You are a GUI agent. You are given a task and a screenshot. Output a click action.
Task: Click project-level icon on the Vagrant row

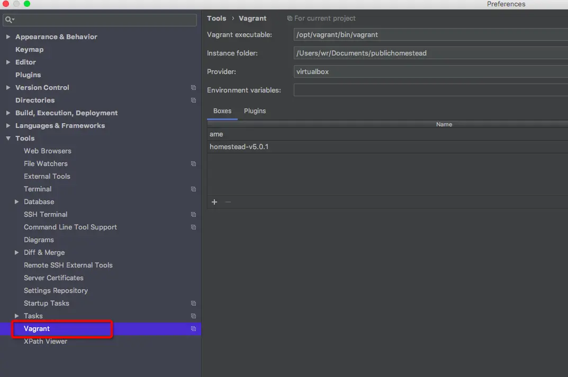coord(193,328)
